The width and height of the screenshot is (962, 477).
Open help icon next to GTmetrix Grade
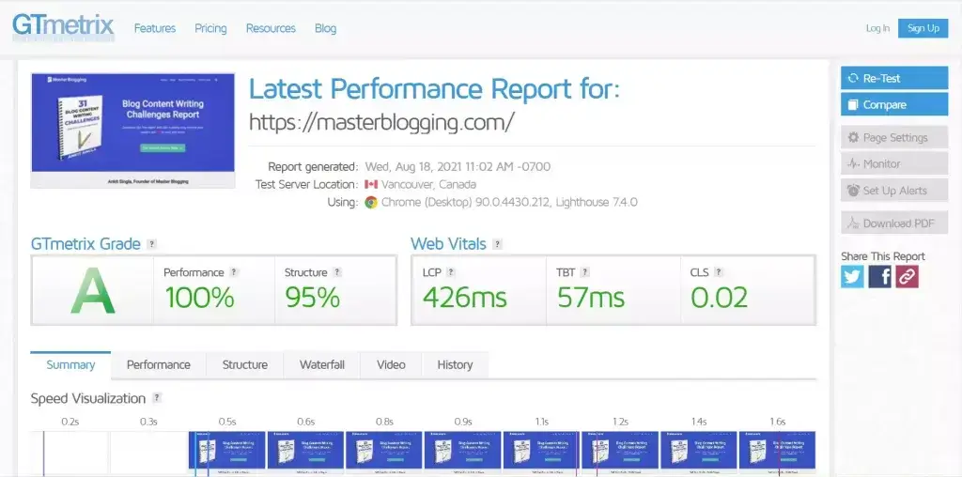tap(152, 244)
